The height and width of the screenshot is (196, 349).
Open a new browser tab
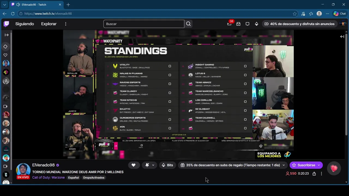click(x=68, y=5)
